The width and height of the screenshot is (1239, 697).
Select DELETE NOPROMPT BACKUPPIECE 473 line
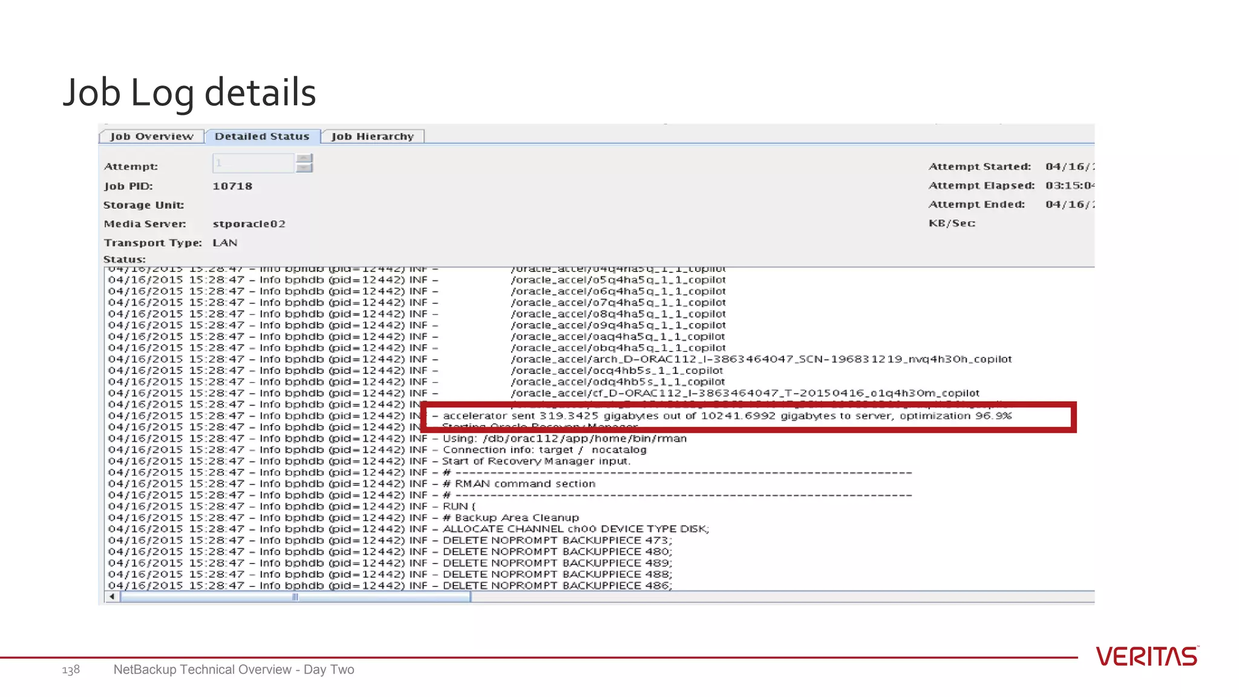[x=390, y=540]
